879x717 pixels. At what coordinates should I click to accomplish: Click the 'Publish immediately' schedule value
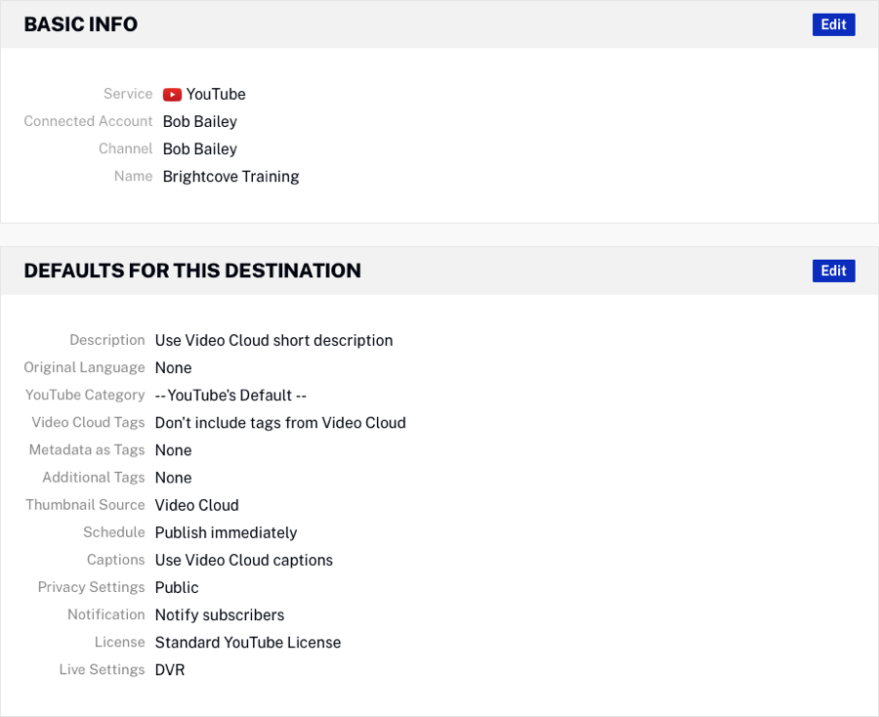[x=226, y=532]
